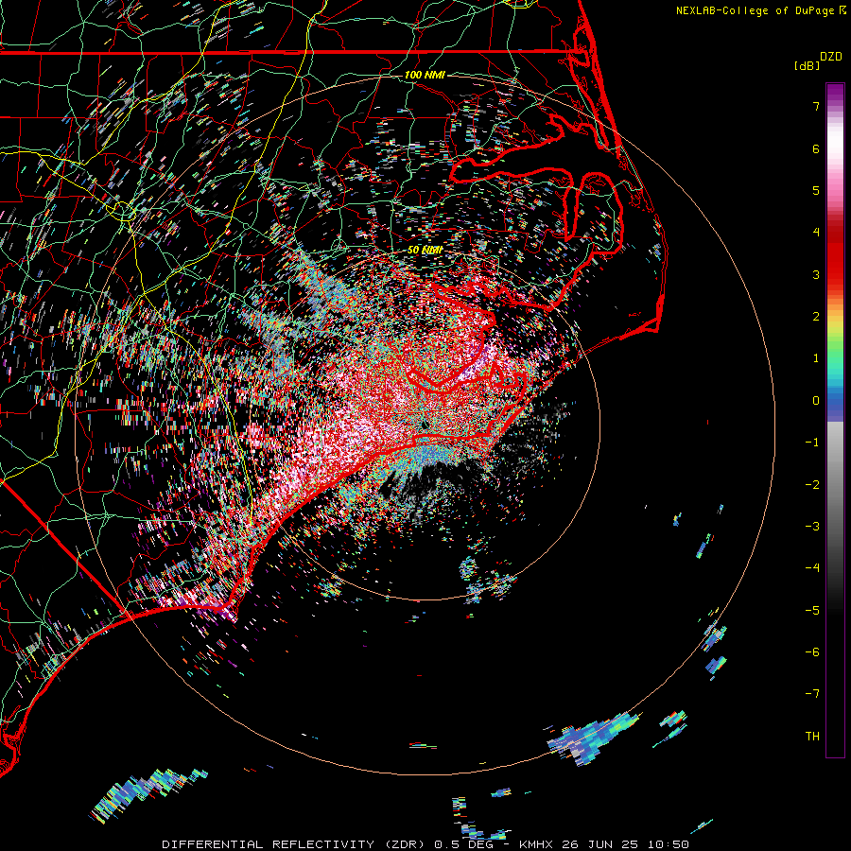This screenshot has width=851, height=851.
Task: Click the 100 NMI range ring label
Action: tap(425, 75)
